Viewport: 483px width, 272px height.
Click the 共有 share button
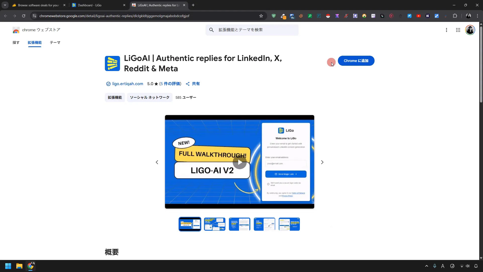pyautogui.click(x=193, y=84)
